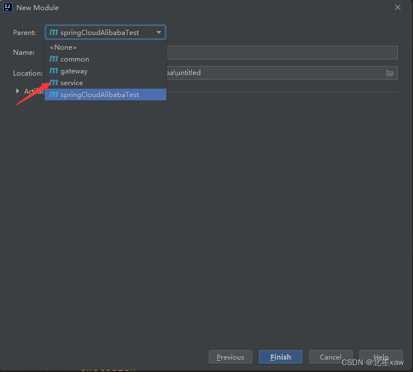
Task: Focus the Name input field
Action: point(282,52)
